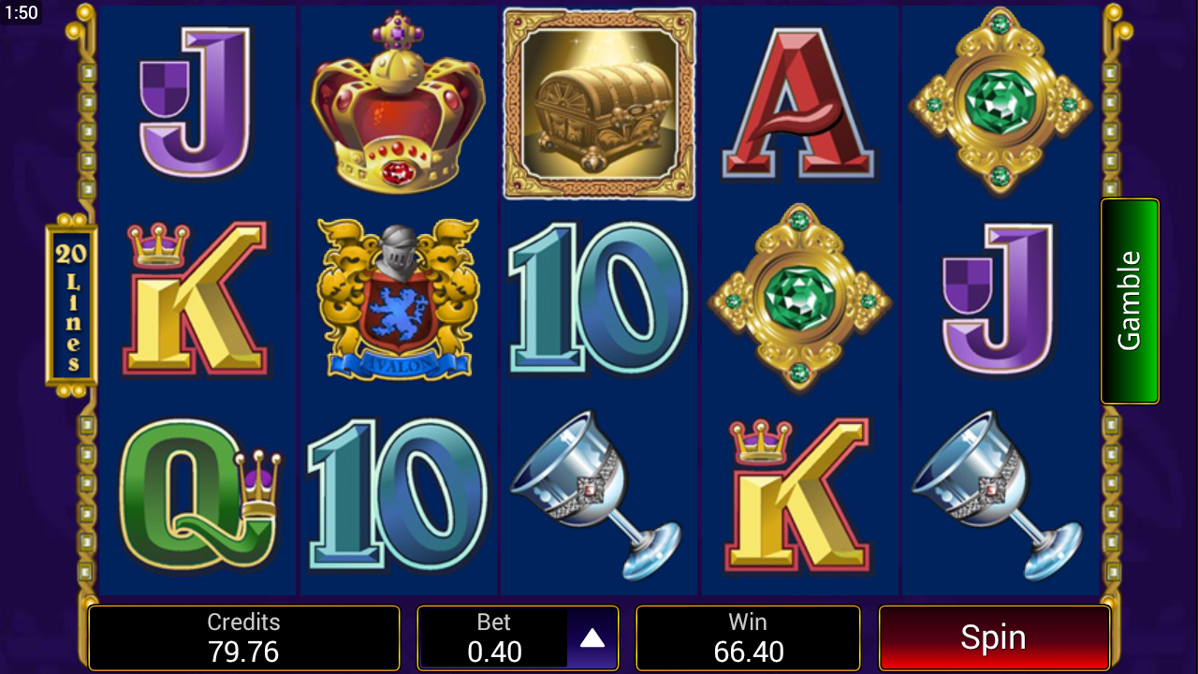Click the Credits balance display
Image resolution: width=1198 pixels, height=674 pixels.
(243, 638)
